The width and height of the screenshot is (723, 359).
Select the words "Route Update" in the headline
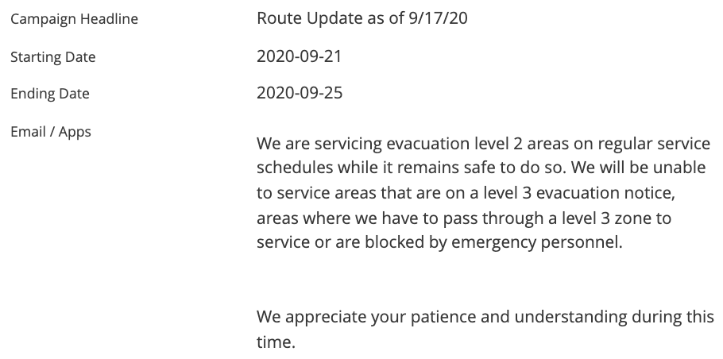pos(303,18)
